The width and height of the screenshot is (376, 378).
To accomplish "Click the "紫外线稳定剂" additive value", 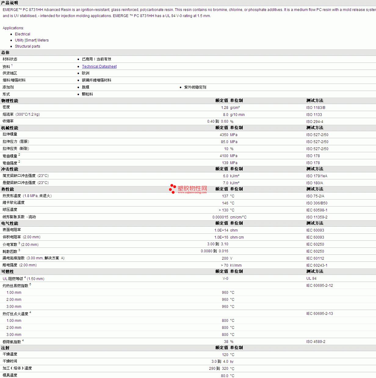I will pos(195,87).
